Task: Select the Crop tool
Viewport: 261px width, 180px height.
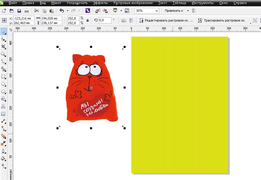Action: (x=3, y=47)
